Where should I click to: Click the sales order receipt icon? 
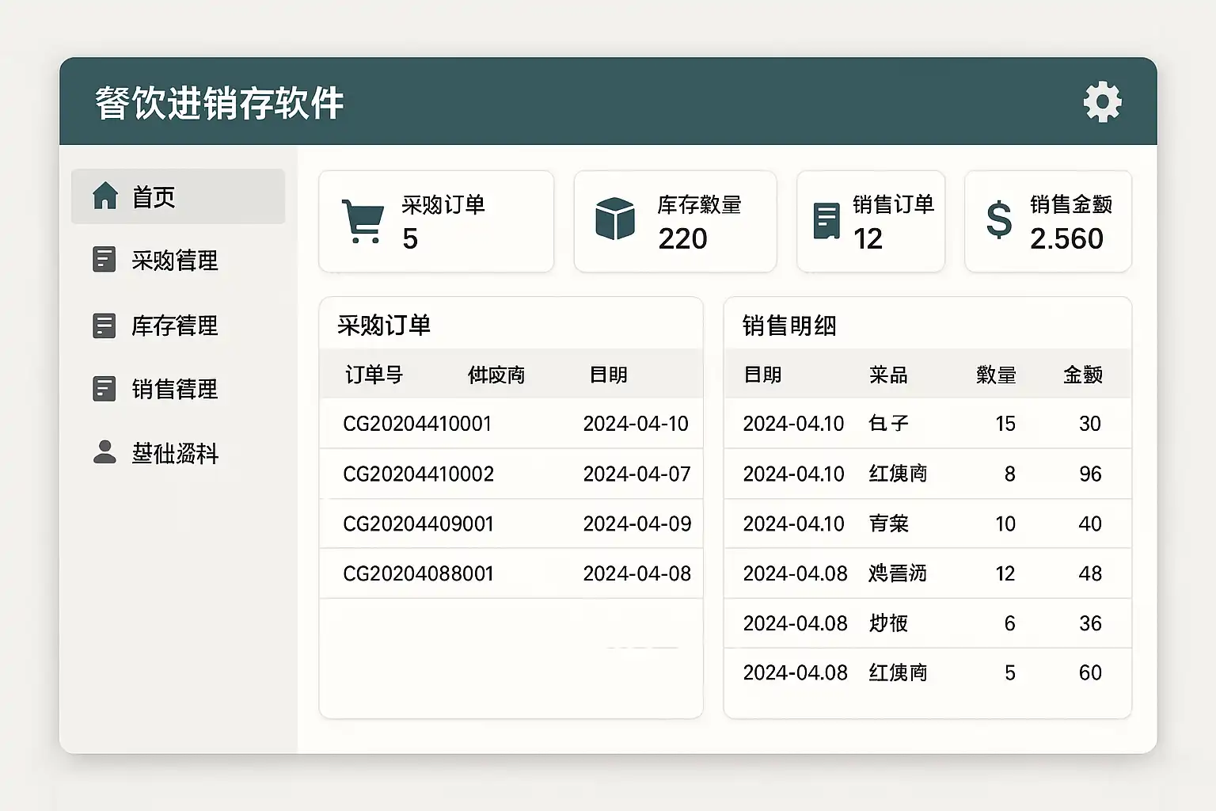pos(826,221)
